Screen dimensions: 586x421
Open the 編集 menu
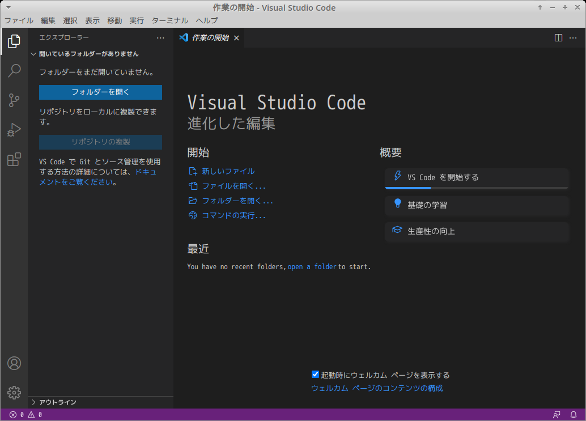48,20
